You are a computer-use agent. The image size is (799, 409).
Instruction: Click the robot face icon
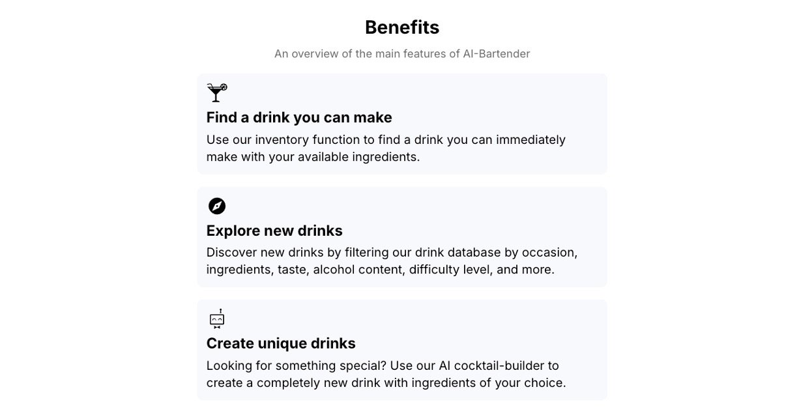[x=216, y=318]
